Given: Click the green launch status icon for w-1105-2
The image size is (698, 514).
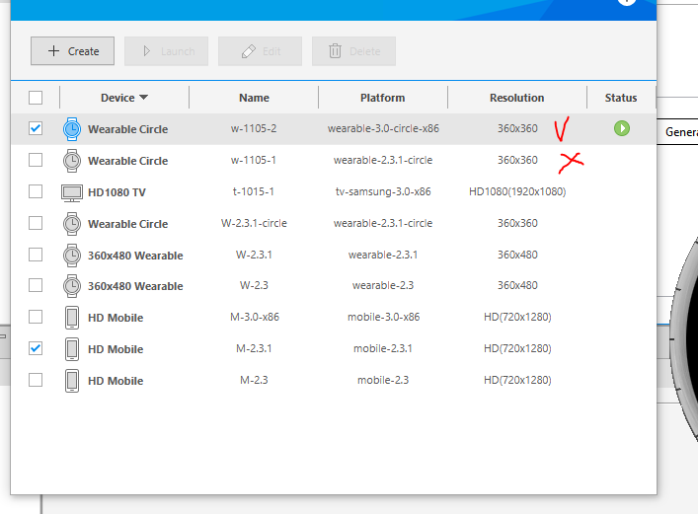Looking at the screenshot, I should (x=621, y=128).
